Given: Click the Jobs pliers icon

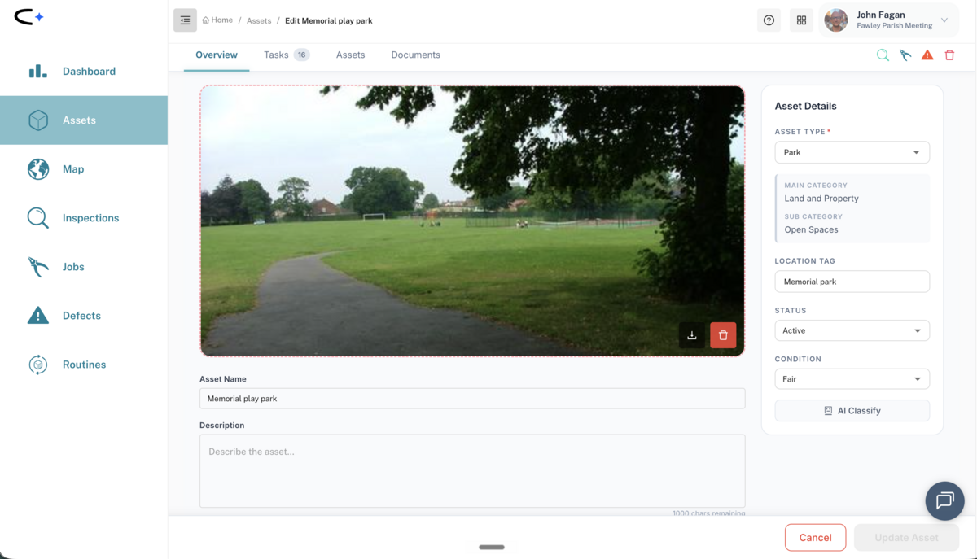Looking at the screenshot, I should click(38, 267).
